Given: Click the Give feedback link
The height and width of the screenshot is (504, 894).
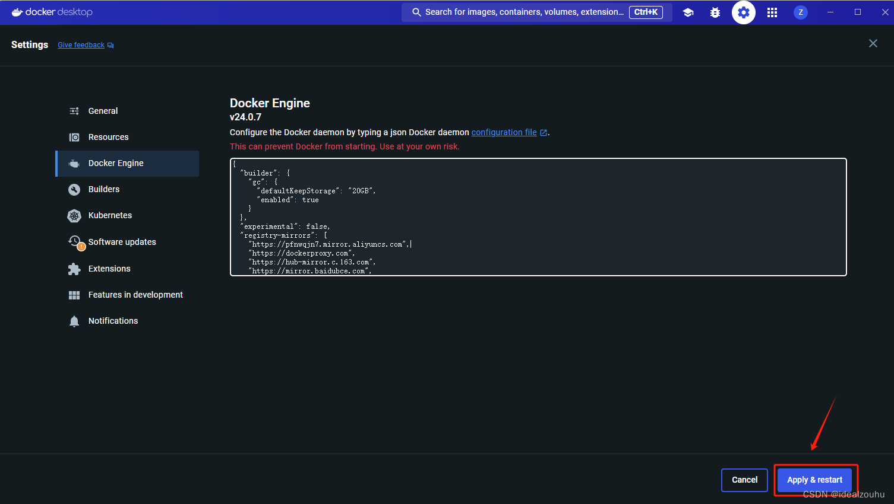Looking at the screenshot, I should pos(81,44).
